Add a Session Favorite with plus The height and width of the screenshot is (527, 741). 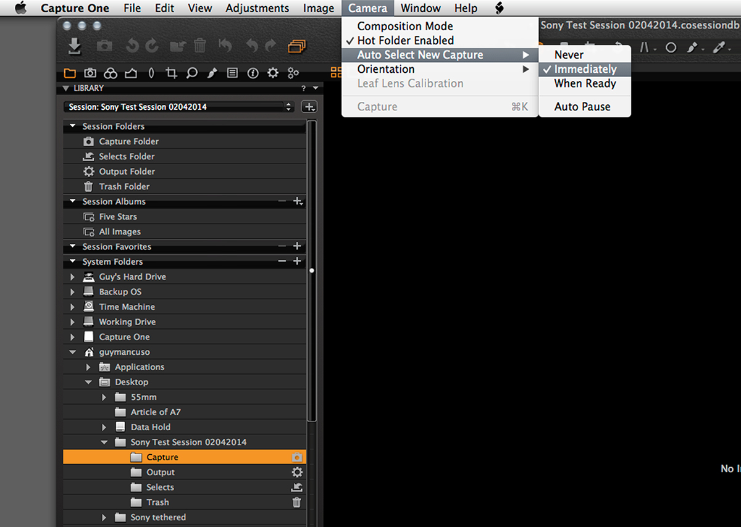(297, 247)
